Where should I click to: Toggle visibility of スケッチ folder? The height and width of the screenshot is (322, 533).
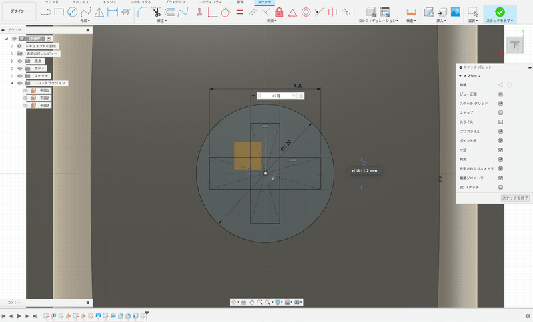[20, 76]
